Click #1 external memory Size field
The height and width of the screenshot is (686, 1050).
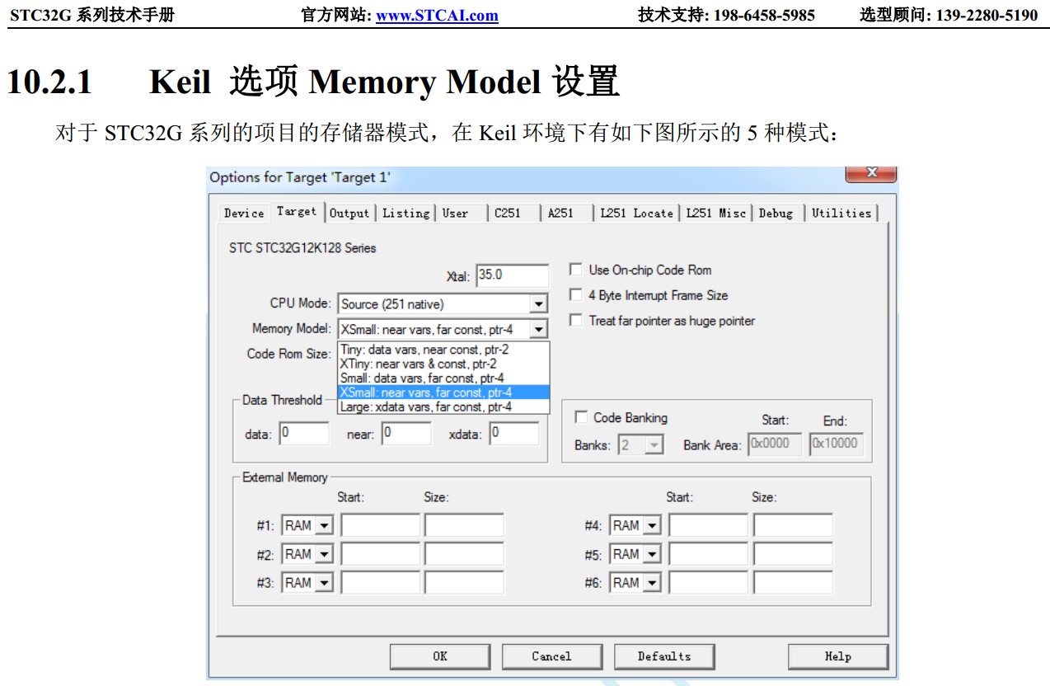pos(464,526)
